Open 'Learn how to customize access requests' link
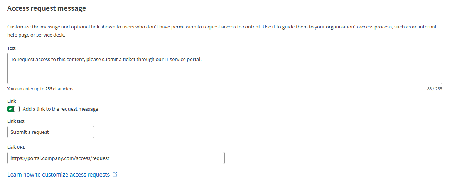This screenshot has width=457, height=185. [x=58, y=175]
